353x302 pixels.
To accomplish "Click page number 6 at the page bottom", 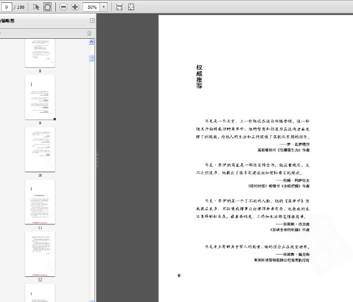I will pyautogui.click(x=179, y=276).
